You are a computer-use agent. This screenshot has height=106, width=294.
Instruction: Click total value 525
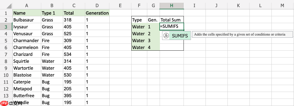tap(74, 34)
